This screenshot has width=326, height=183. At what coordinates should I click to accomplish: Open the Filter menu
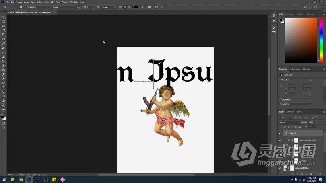pos(47,2)
